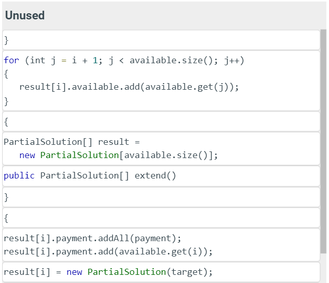Select the for-loop code block with int j
The width and height of the screenshot is (329, 283).
(161, 81)
